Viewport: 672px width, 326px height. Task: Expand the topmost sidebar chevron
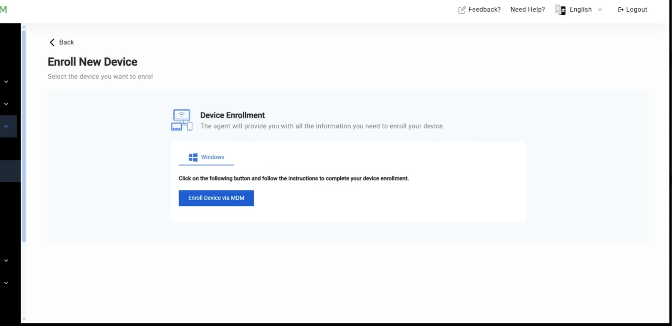[6, 82]
